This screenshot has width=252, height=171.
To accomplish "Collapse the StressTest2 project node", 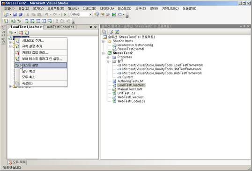I will (104, 53).
